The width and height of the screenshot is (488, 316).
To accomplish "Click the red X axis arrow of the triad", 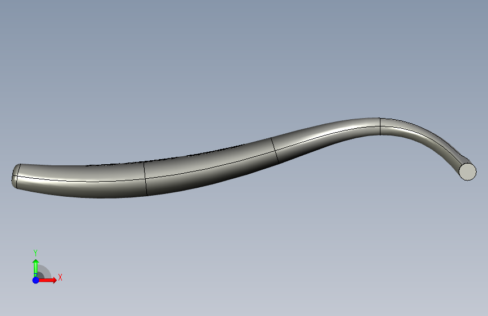I will click(x=48, y=280).
